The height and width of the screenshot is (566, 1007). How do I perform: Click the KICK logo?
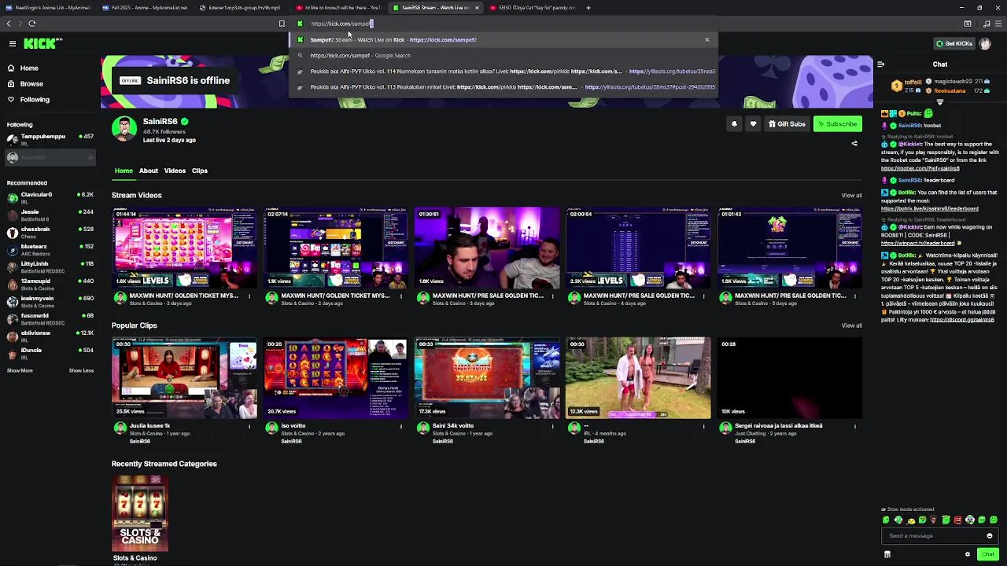[42, 44]
